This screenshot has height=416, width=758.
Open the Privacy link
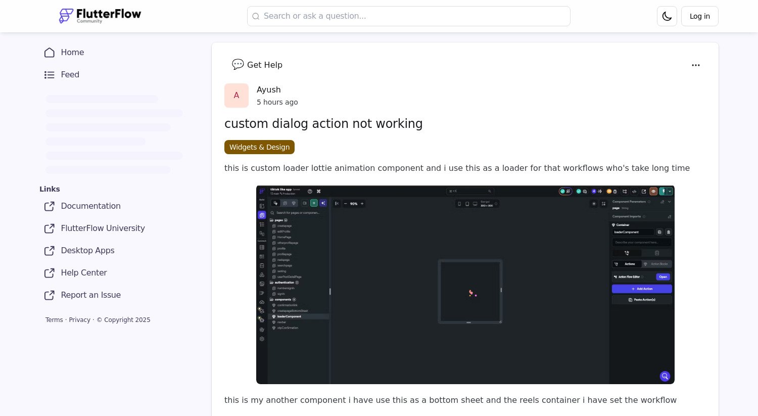point(79,320)
